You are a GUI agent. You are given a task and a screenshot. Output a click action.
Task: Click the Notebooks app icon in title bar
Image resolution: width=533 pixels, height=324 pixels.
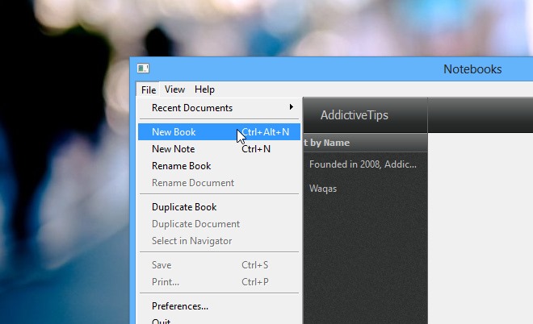[x=143, y=69]
